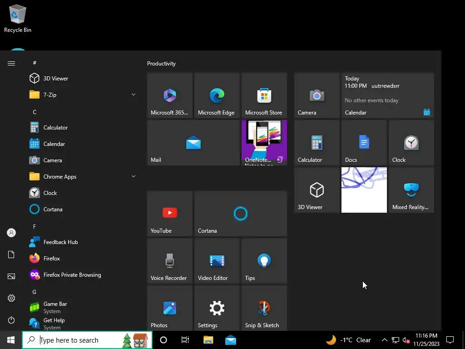Open Firefox Private Browsing
The image size is (465, 349).
point(83,275)
